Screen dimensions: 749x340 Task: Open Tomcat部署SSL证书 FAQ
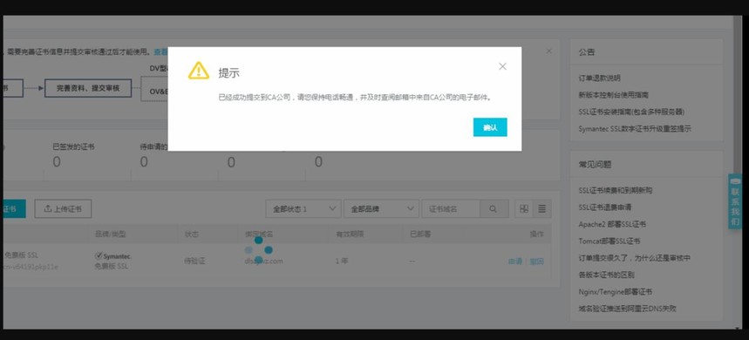click(x=609, y=241)
